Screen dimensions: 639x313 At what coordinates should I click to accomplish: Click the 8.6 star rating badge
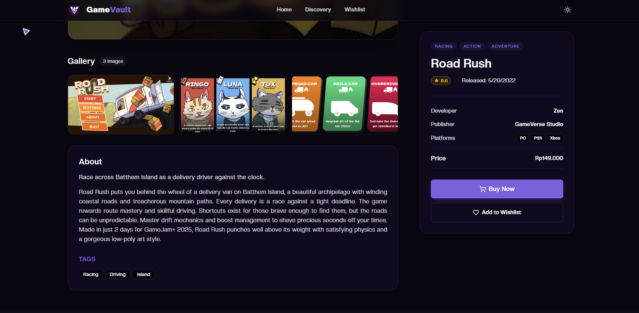pos(441,81)
